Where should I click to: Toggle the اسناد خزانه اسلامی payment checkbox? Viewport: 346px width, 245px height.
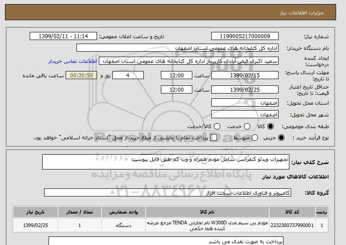[x=213, y=138]
